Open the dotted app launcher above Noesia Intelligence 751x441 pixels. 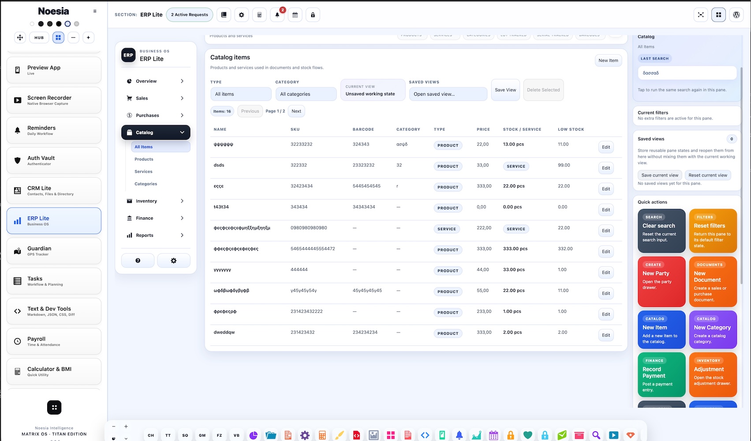(54, 407)
